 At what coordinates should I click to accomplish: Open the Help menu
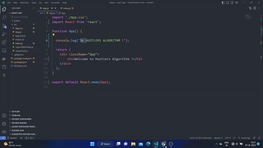pos(65,3)
